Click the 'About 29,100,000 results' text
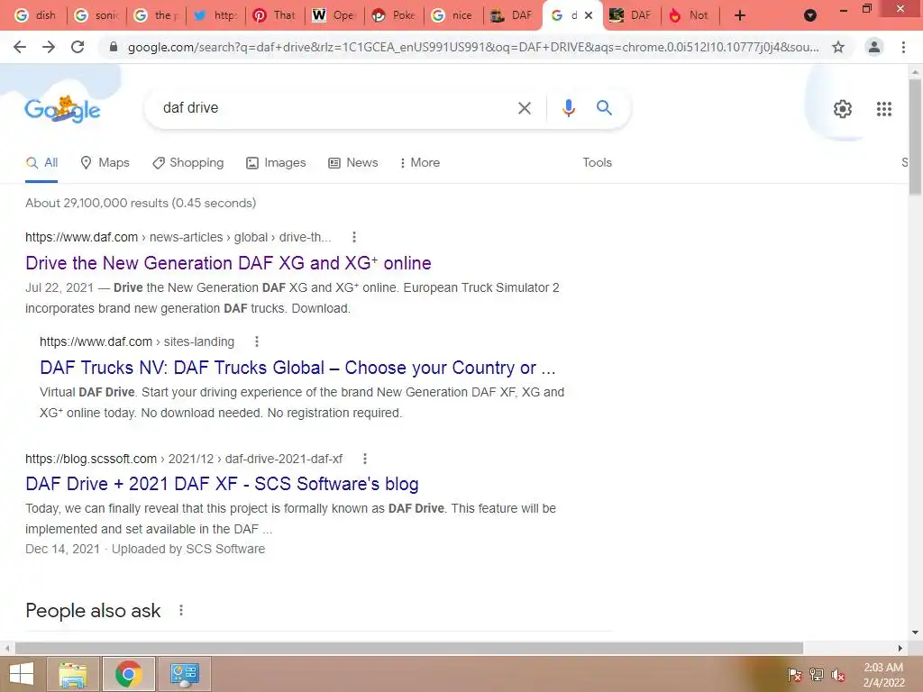Image resolution: width=923 pixels, height=692 pixels. [x=141, y=203]
